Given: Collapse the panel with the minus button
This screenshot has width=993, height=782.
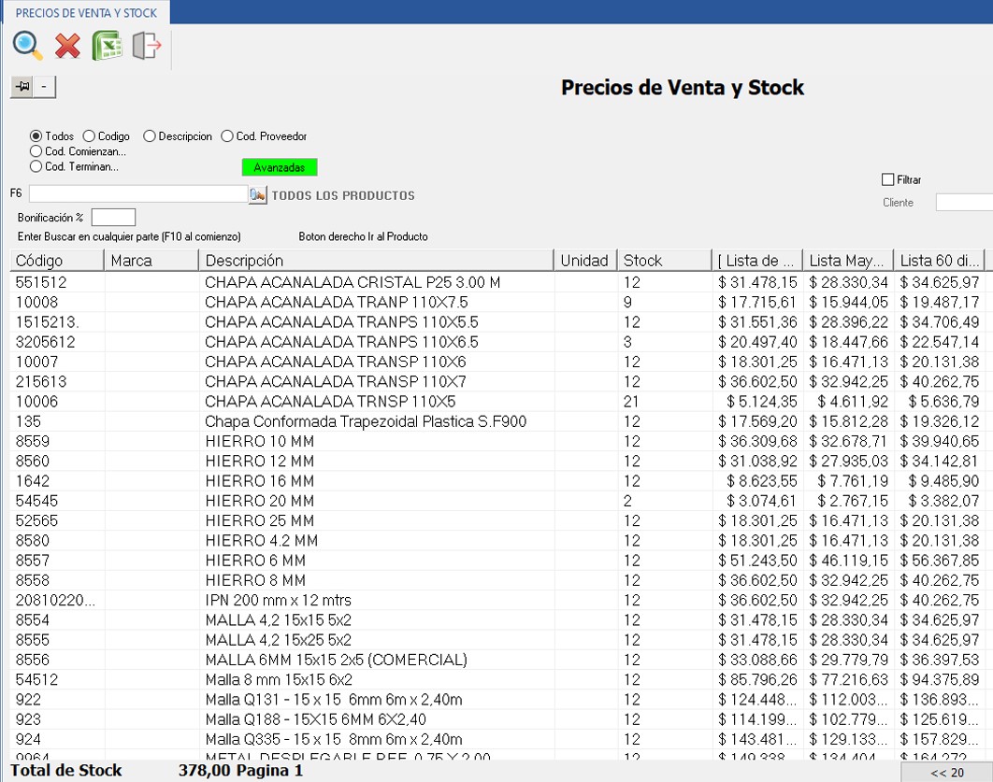Looking at the screenshot, I should tap(45, 87).
